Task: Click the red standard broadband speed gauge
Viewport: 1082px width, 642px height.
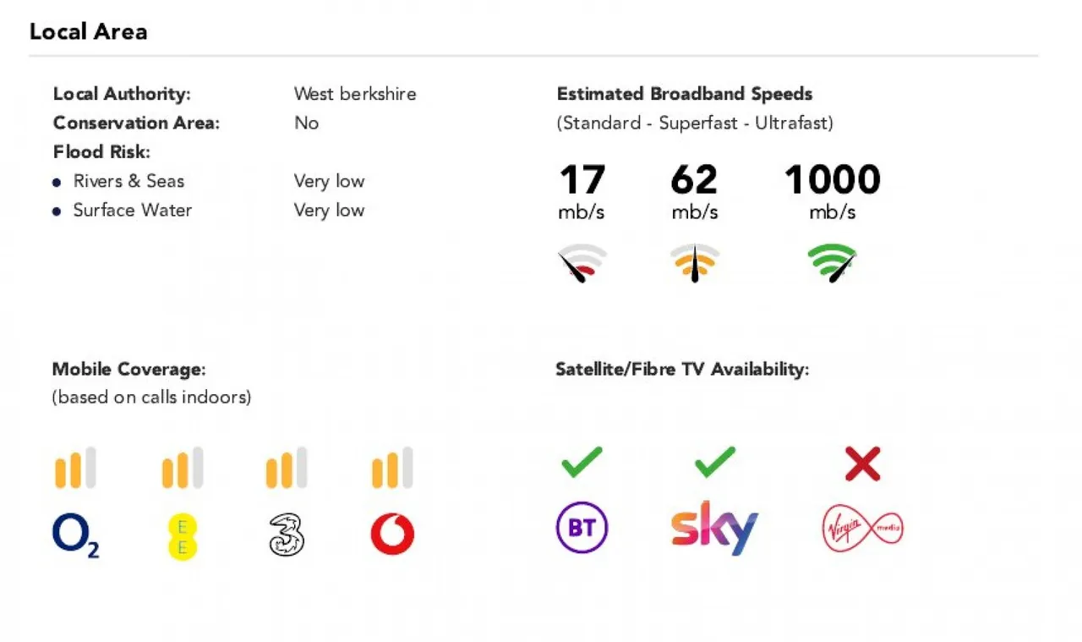Action: pos(582,263)
